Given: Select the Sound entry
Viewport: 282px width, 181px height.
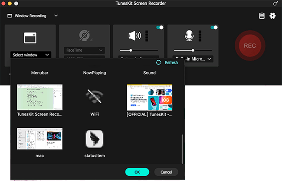Looking at the screenshot, I should tap(149, 73).
